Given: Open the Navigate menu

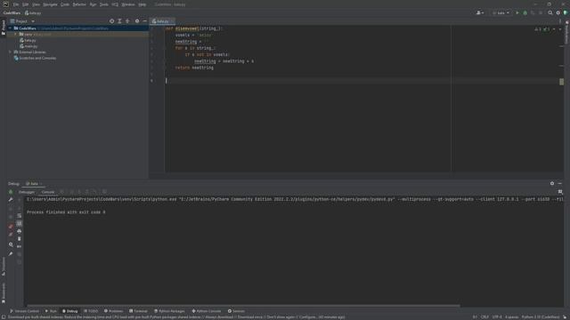Looking at the screenshot, I should pos(50,4).
